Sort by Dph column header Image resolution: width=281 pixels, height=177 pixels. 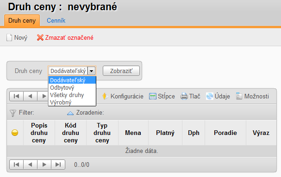point(194,133)
